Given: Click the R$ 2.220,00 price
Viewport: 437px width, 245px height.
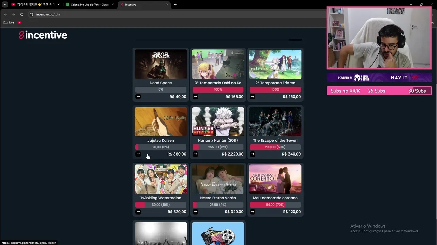Looking at the screenshot, I should pyautogui.click(x=232, y=154).
